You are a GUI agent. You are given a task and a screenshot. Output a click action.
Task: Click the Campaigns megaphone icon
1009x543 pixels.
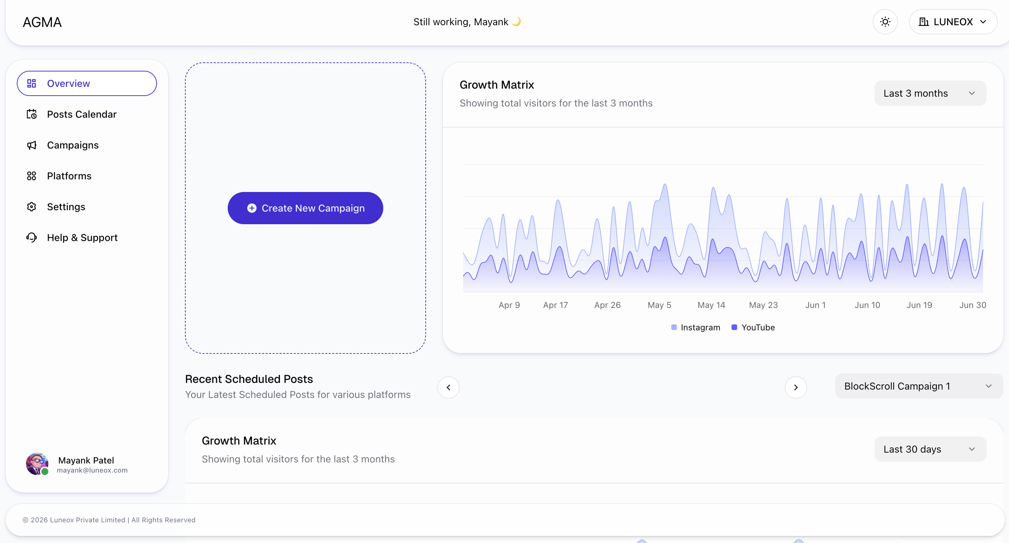31,145
